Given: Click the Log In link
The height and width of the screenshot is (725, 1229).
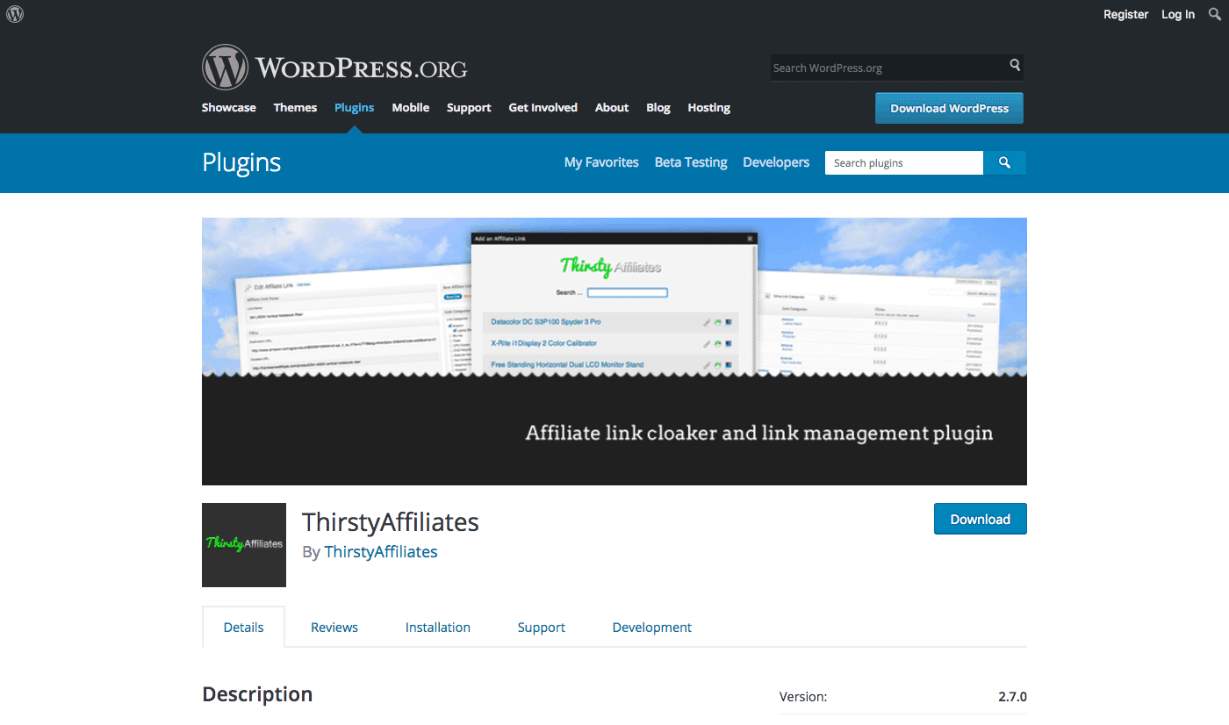Looking at the screenshot, I should pos(1177,14).
